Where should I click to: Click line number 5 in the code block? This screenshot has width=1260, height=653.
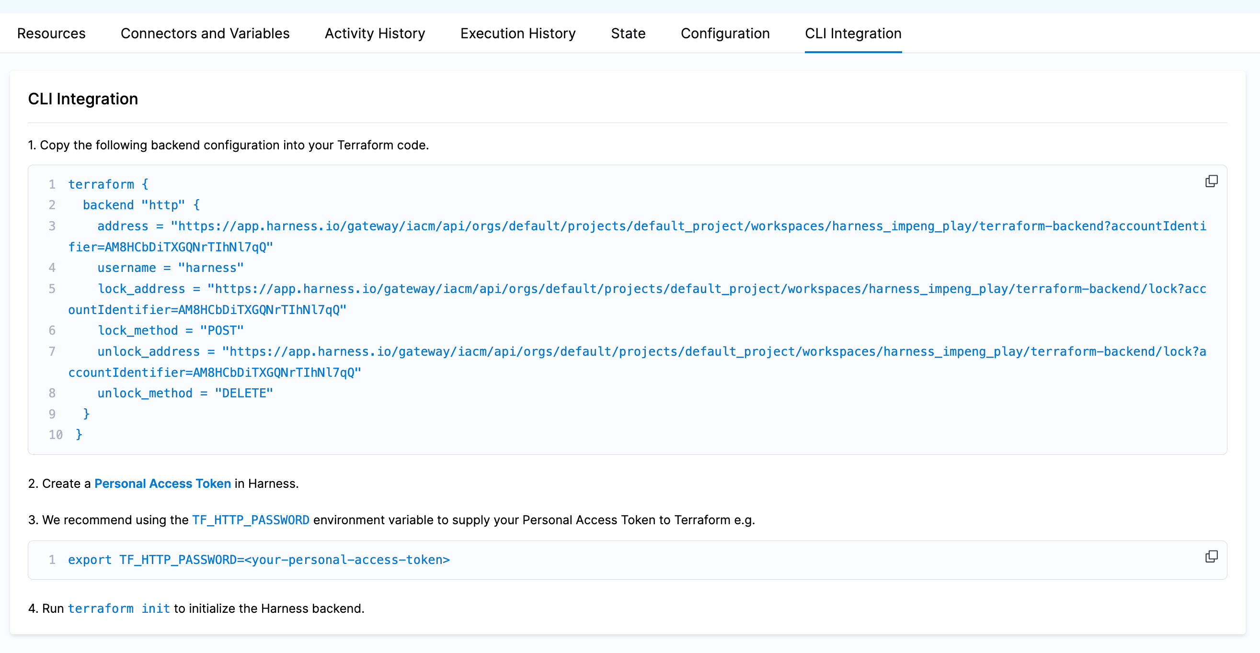point(52,288)
